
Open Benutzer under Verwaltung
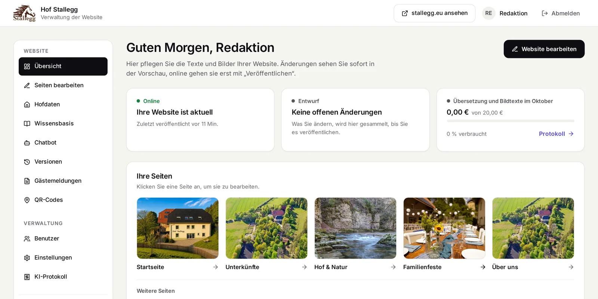[x=63, y=238]
